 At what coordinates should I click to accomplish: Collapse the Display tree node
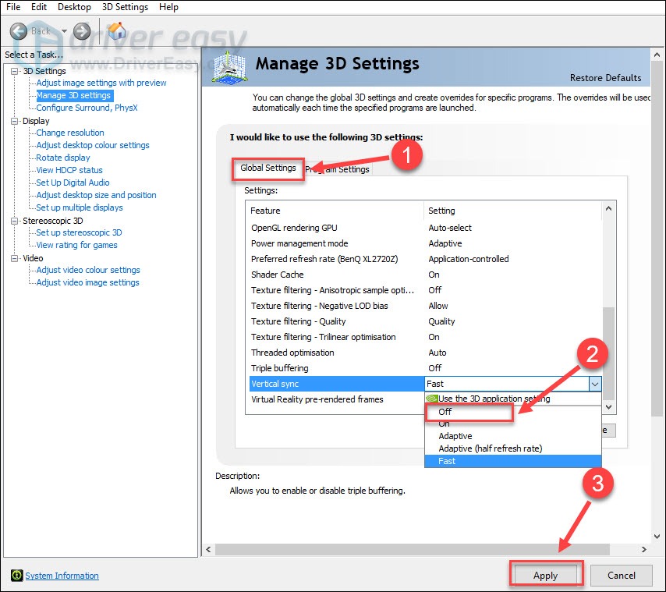click(15, 121)
